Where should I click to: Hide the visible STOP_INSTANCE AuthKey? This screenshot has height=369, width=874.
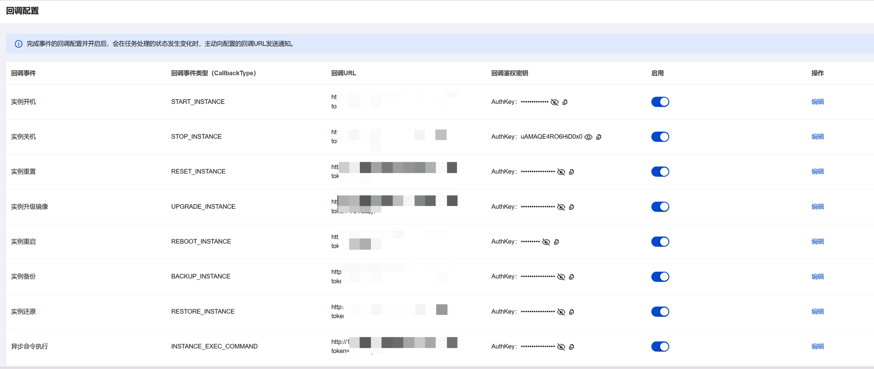coord(588,137)
